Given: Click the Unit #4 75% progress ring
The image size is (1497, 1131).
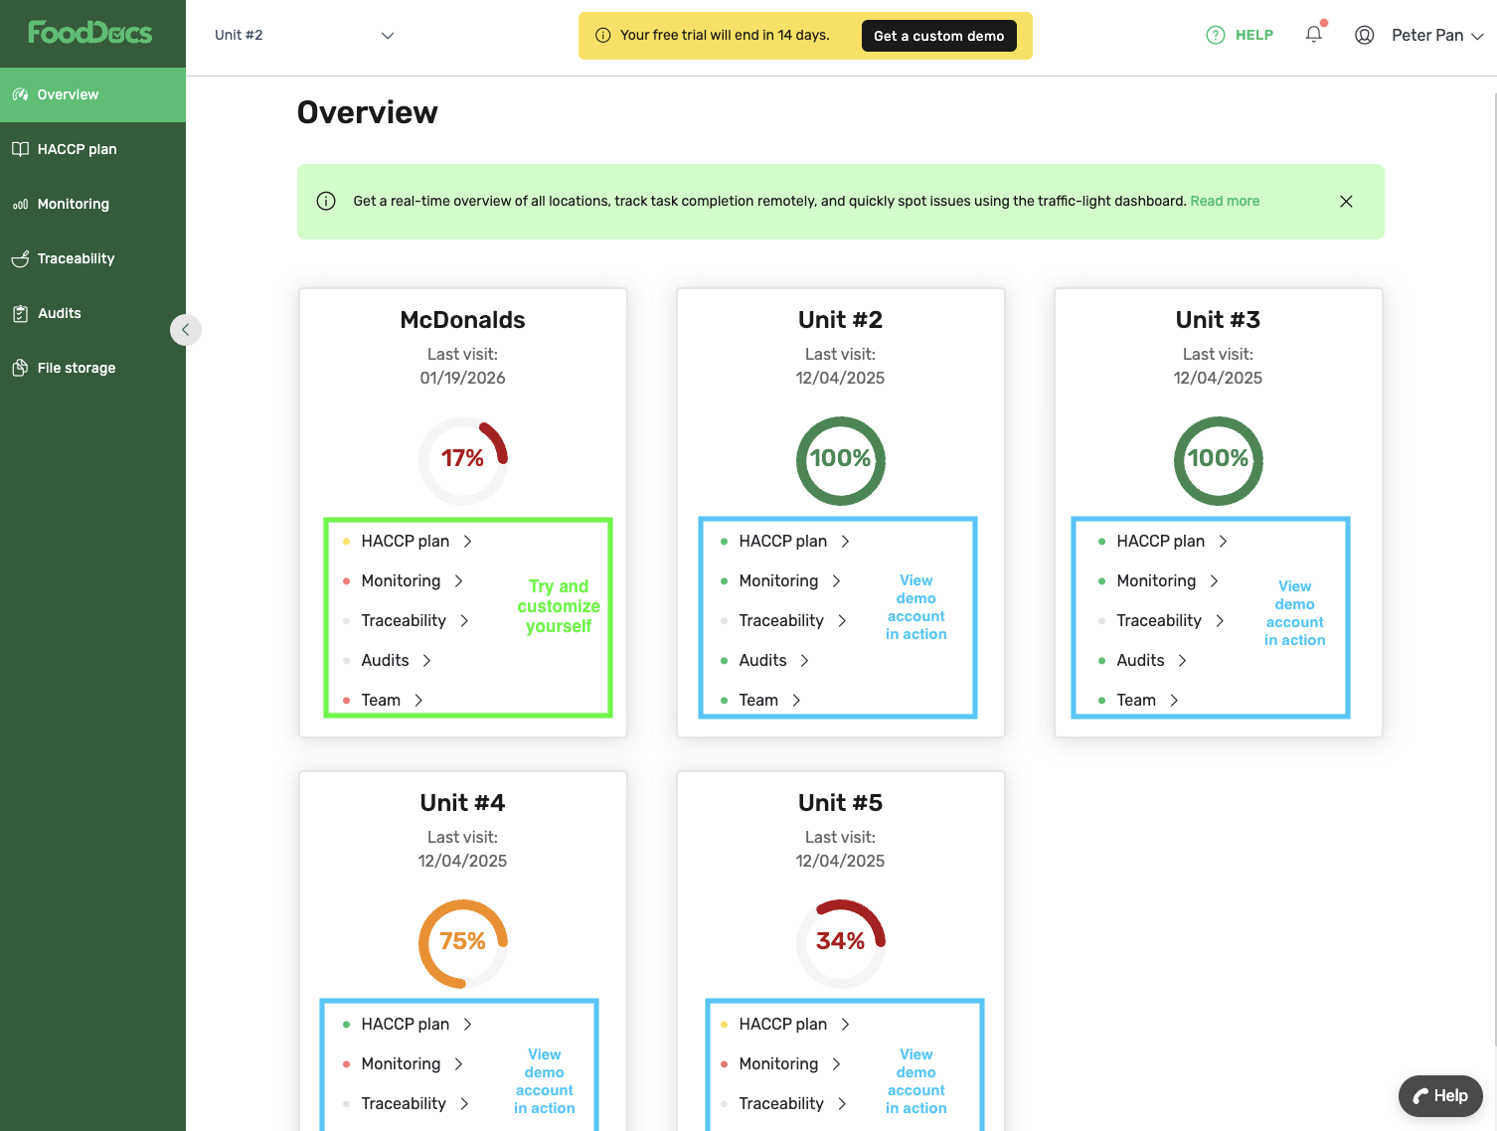Looking at the screenshot, I should point(463,943).
